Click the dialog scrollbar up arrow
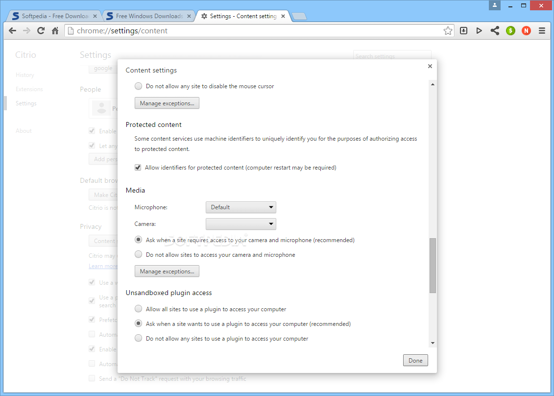The width and height of the screenshot is (554, 396). click(433, 84)
